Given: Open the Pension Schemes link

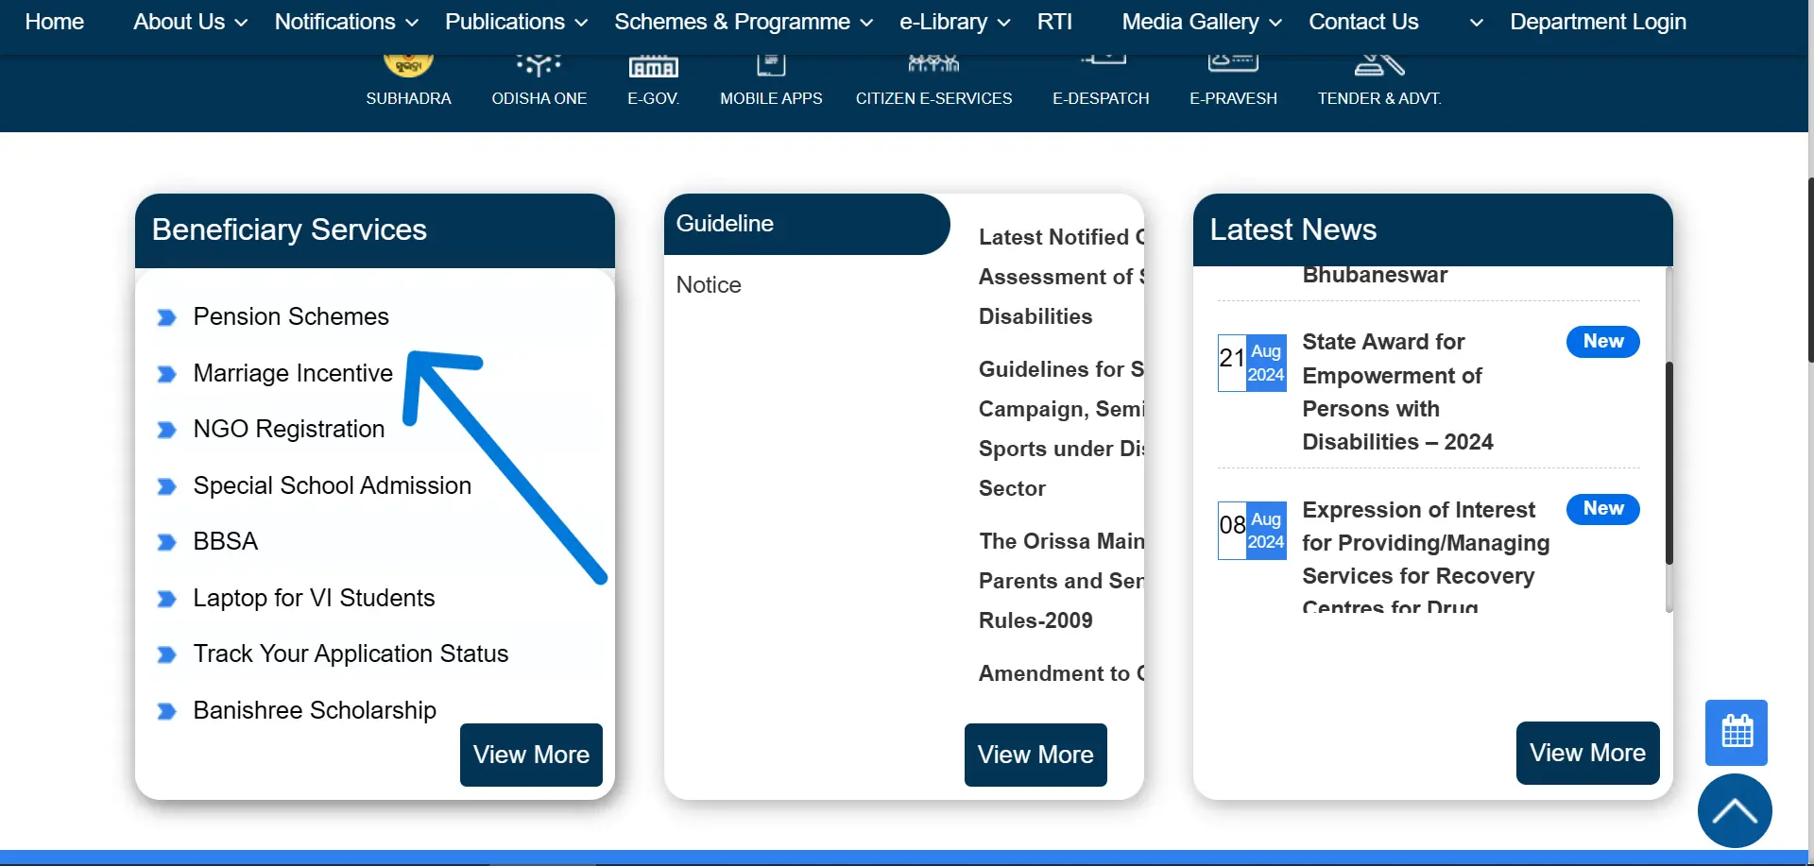Looking at the screenshot, I should pos(291,316).
